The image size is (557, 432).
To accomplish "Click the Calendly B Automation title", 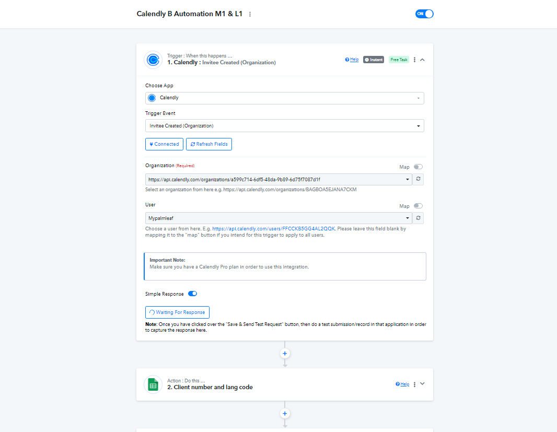I will click(189, 14).
